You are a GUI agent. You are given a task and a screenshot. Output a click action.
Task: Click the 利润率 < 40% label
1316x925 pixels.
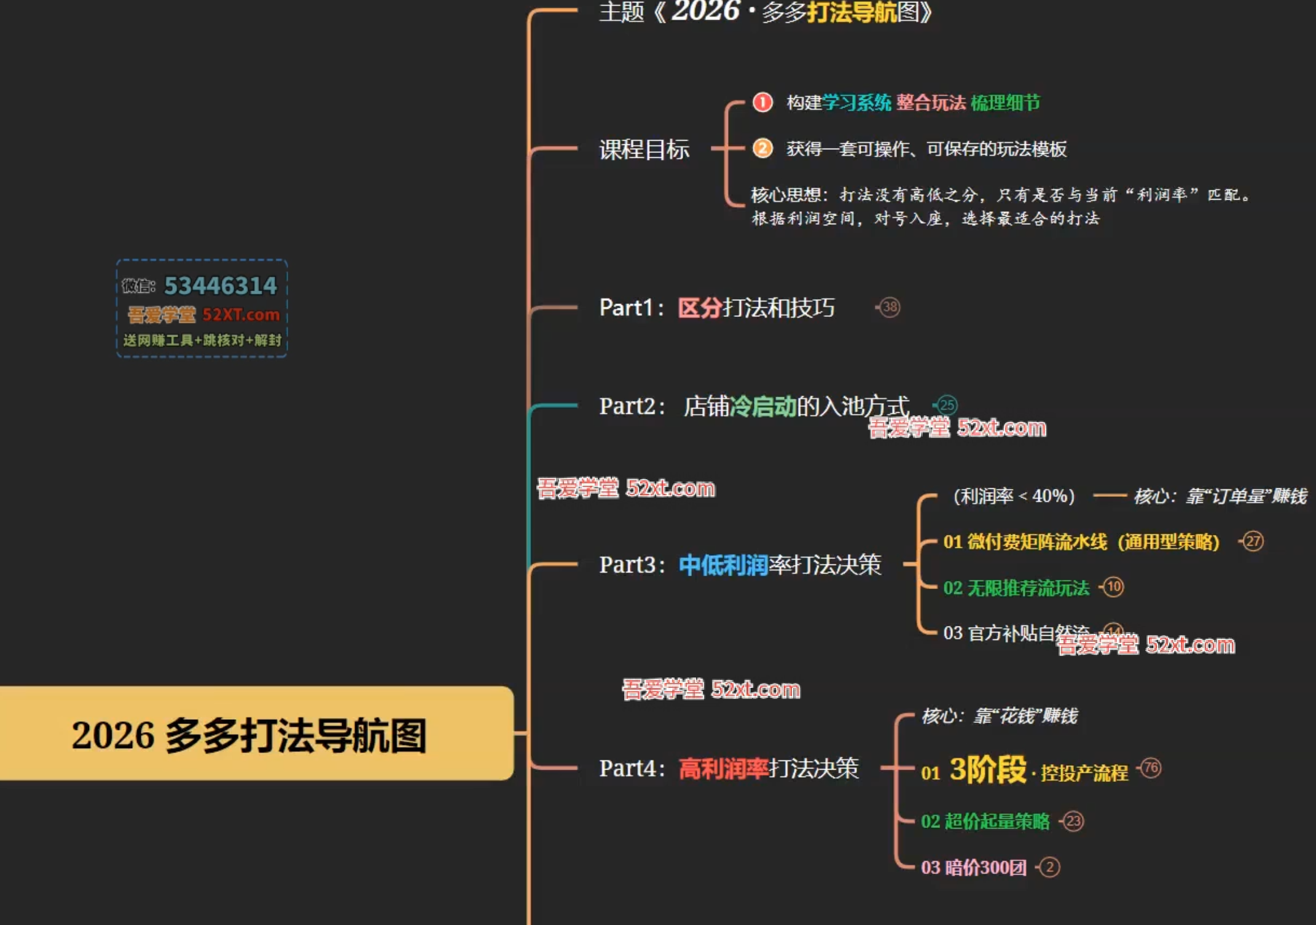click(1014, 496)
